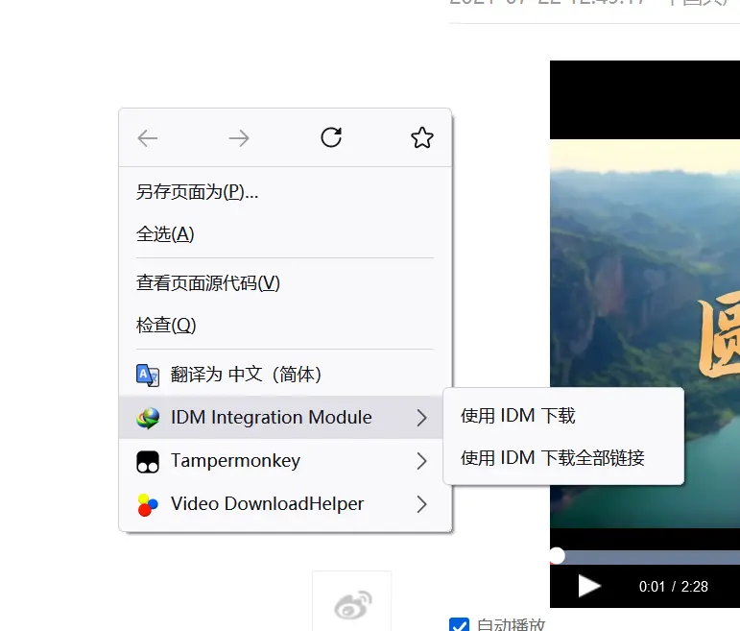
Task: Open the Weibo share icon
Action: pos(352,604)
